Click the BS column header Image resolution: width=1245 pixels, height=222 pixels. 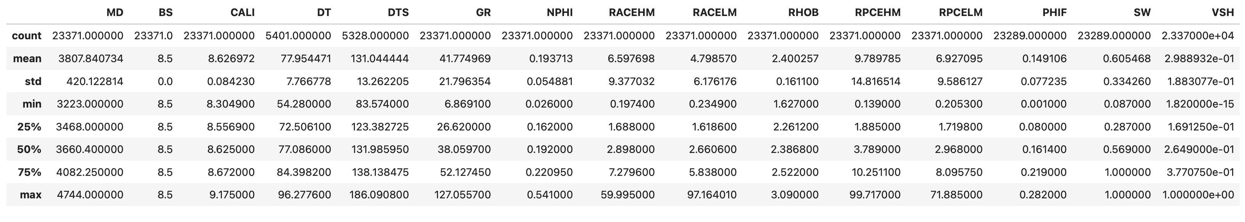coord(165,13)
